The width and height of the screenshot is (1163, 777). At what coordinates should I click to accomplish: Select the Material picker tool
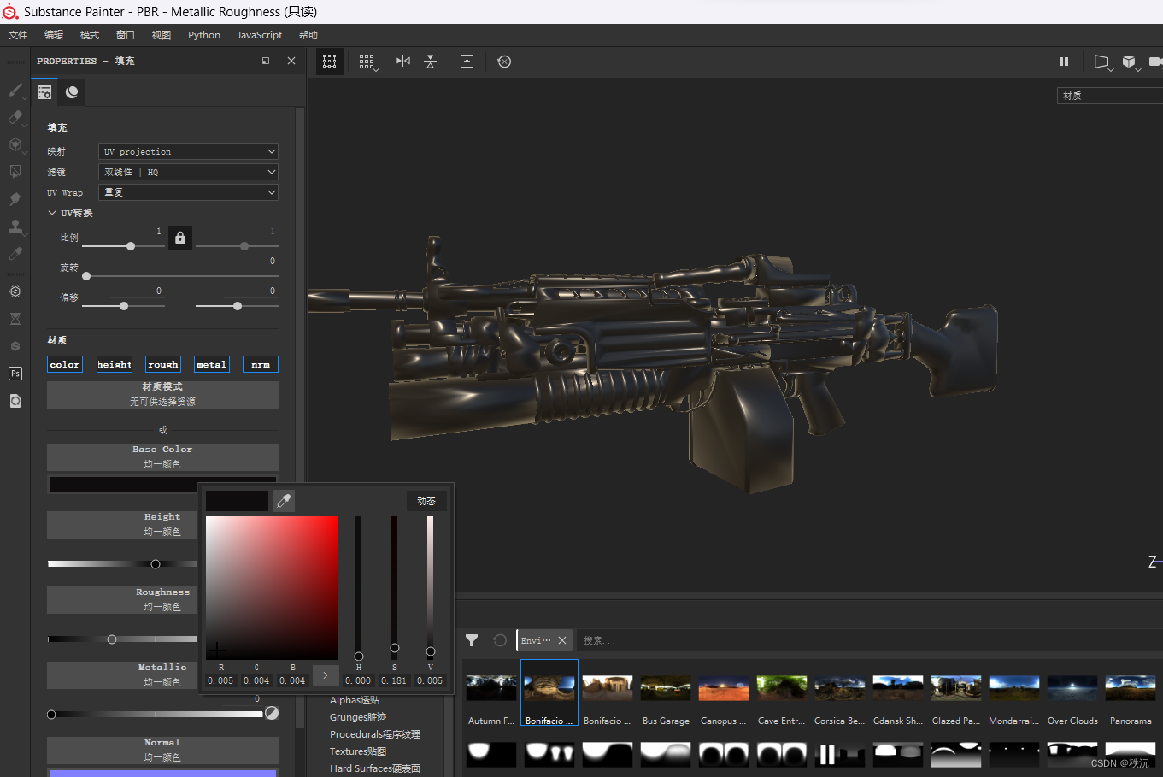[x=15, y=254]
